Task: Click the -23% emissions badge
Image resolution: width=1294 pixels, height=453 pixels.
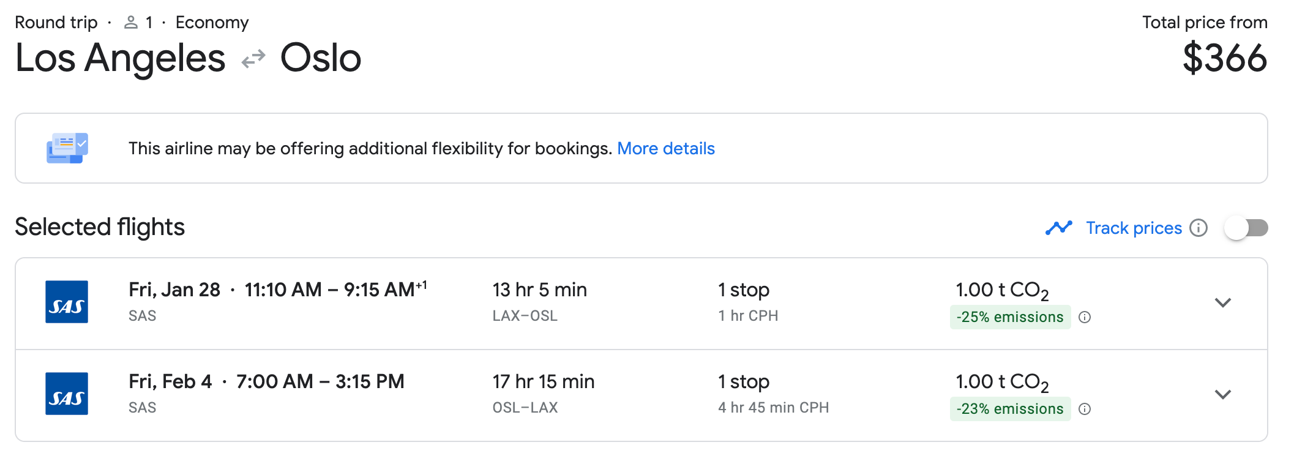Action: (1010, 409)
